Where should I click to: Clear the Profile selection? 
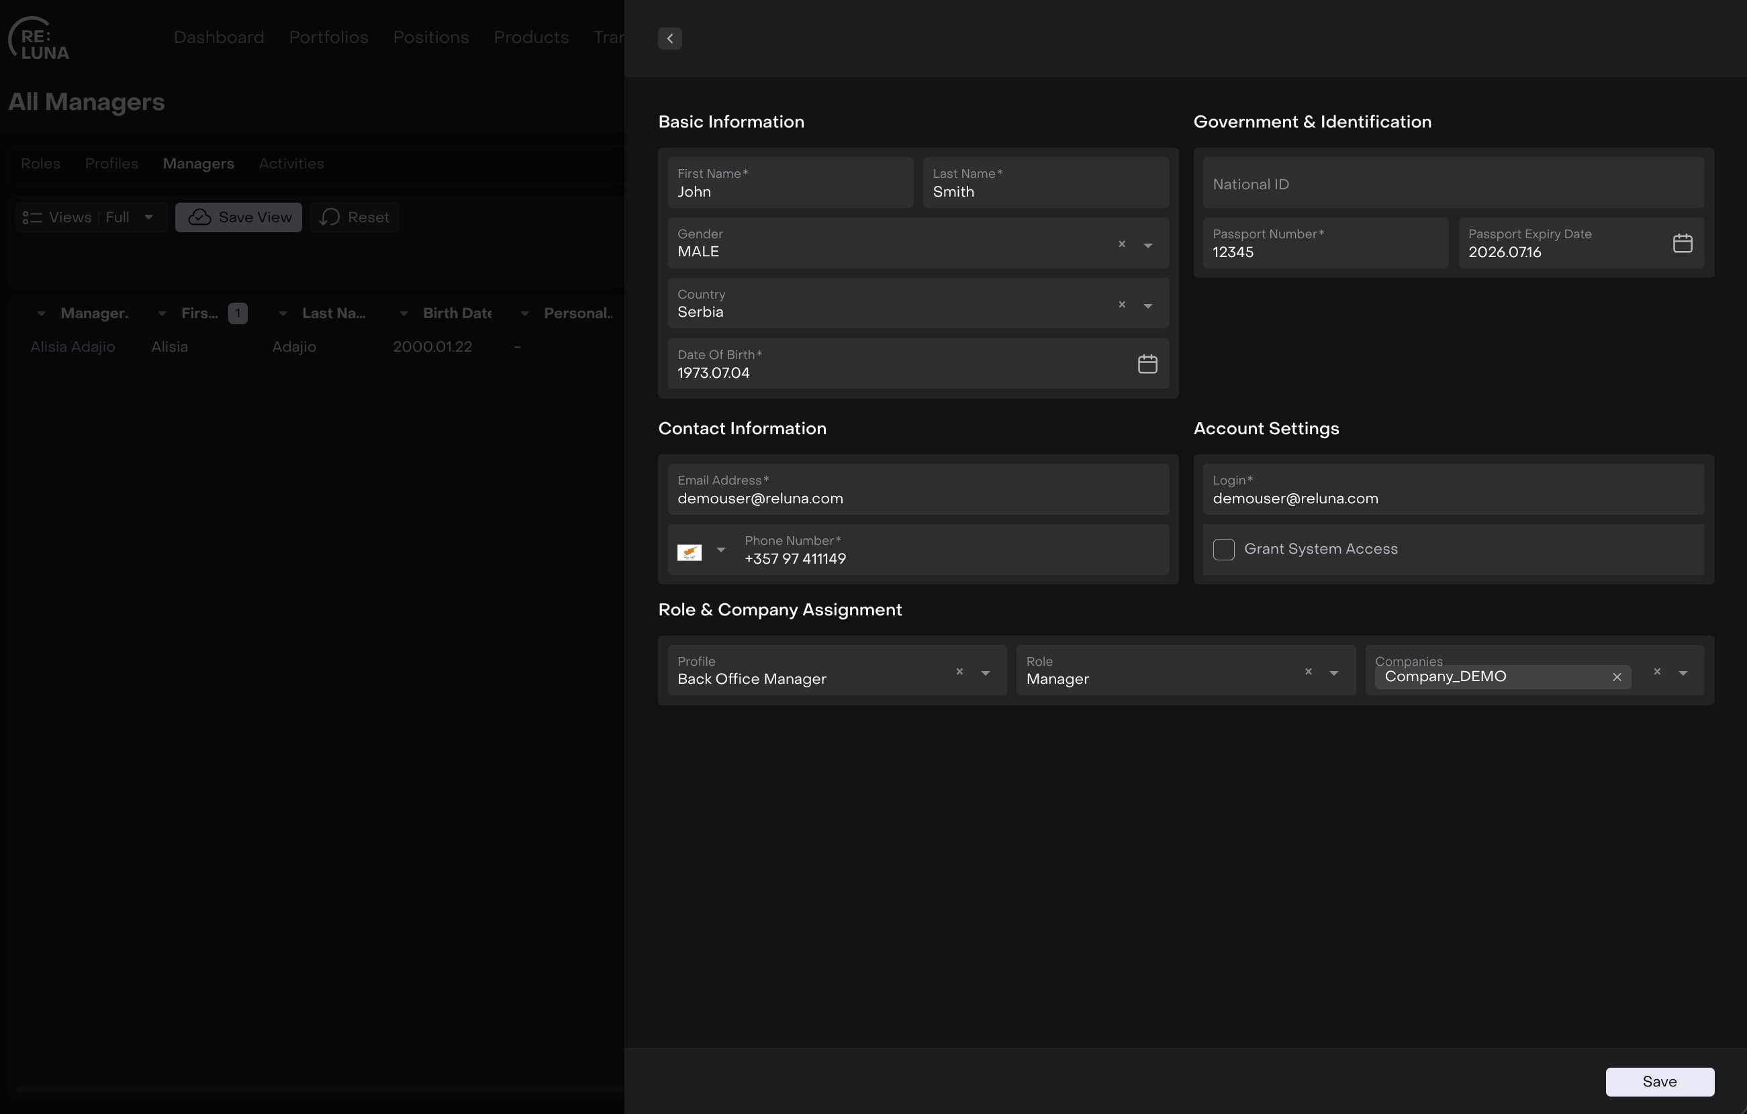[x=959, y=672]
